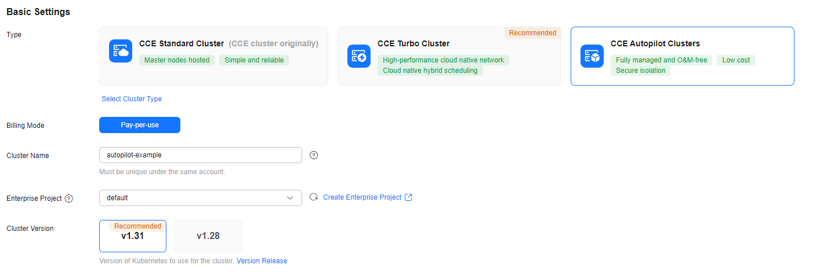Open the Select Cluster Type link
The height and width of the screenshot is (272, 820).
click(x=132, y=99)
